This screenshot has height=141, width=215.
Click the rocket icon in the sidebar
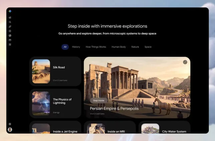coord(10,27)
